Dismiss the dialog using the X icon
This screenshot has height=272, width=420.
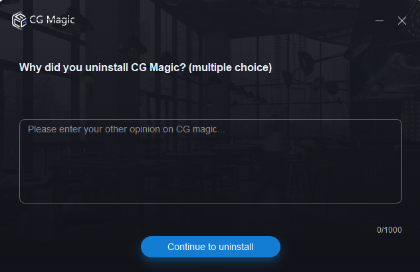click(402, 21)
